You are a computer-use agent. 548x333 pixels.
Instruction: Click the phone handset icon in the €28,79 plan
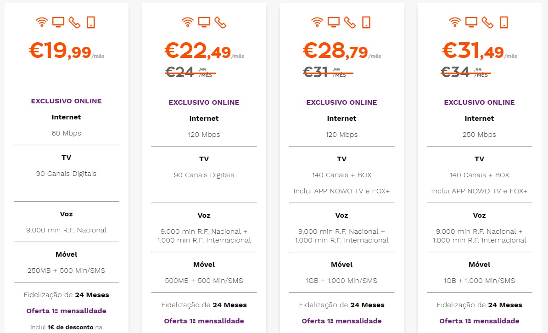tap(350, 21)
